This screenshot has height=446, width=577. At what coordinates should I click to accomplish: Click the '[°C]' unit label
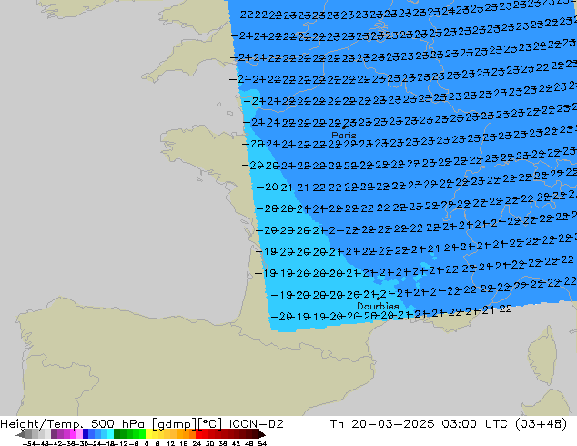click(209, 424)
